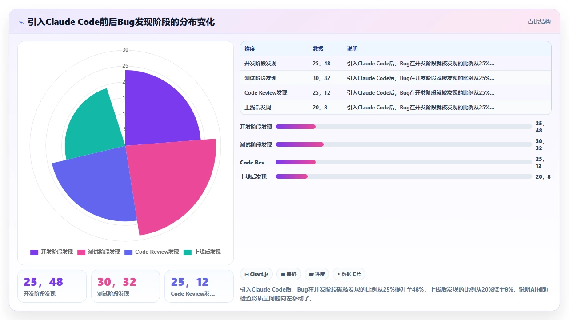The image size is (569, 320).
Task: Open the 30，32 测试阶段发现 data card
Action: [x=126, y=286]
